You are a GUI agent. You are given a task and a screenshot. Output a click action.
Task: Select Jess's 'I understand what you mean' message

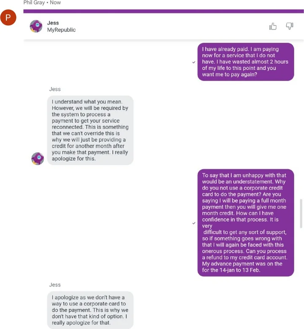90,130
